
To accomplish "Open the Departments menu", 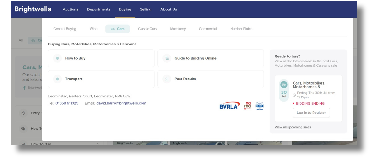I will click(x=98, y=9).
